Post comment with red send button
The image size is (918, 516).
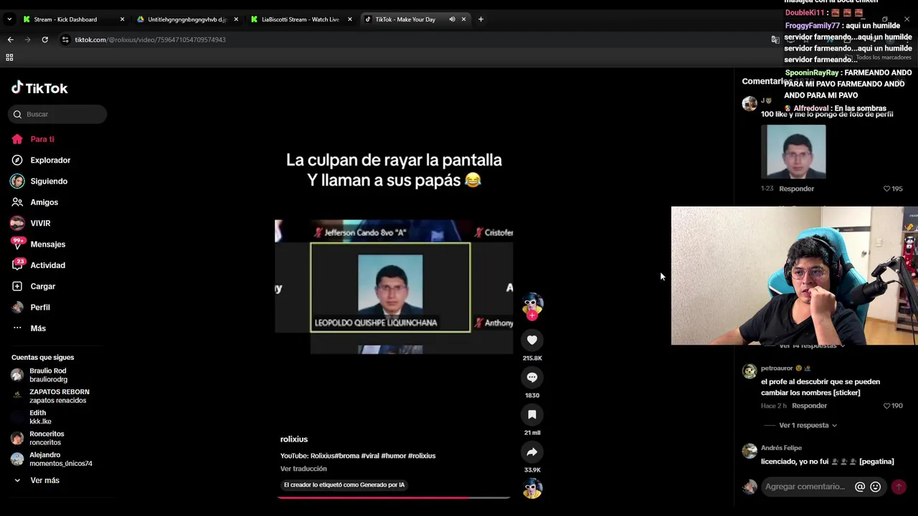[x=899, y=487]
